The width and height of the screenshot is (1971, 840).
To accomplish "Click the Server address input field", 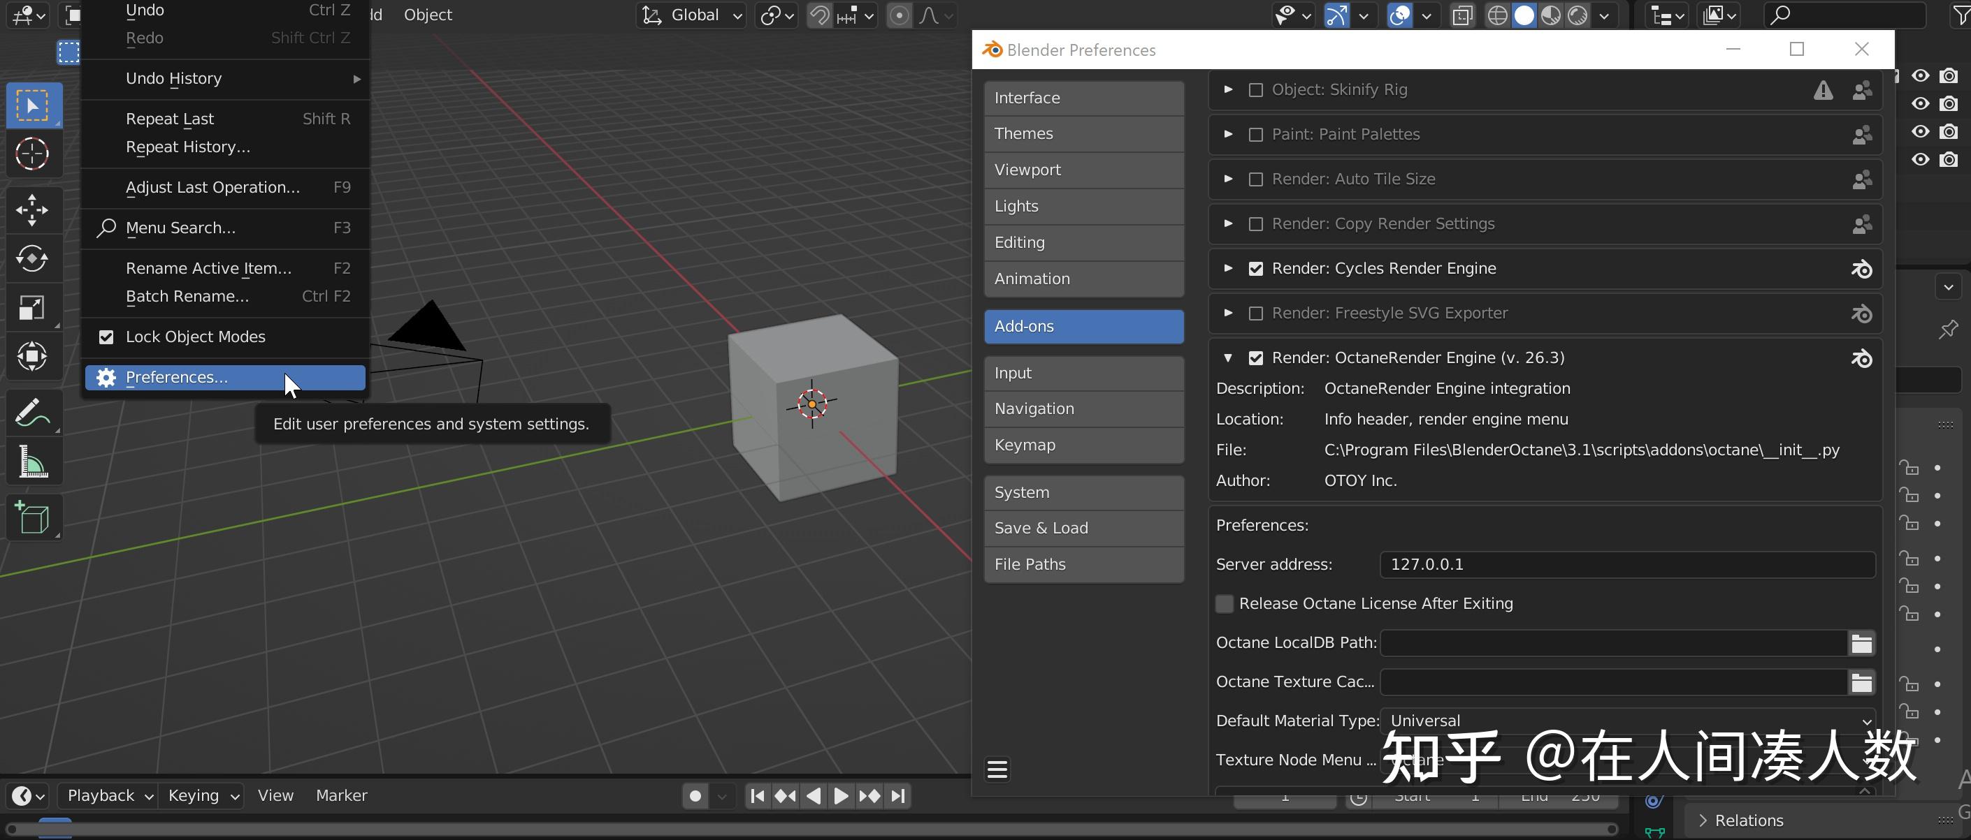I will pos(1626,564).
